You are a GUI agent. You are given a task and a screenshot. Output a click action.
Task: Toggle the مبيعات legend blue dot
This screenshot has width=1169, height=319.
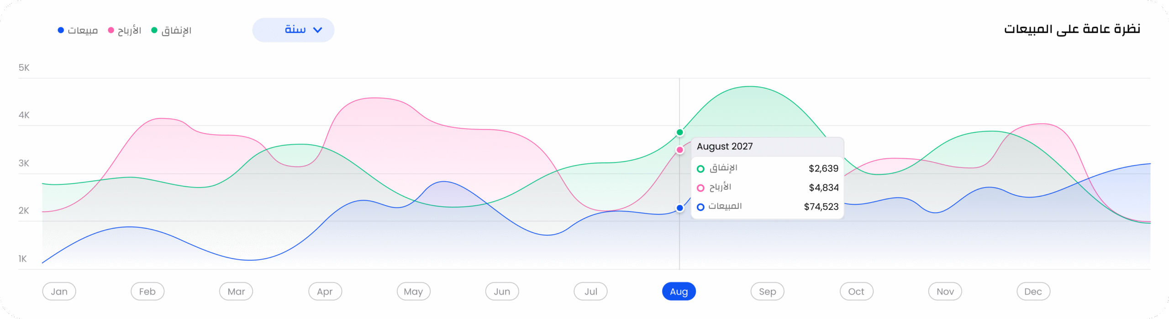pyautogui.click(x=61, y=31)
